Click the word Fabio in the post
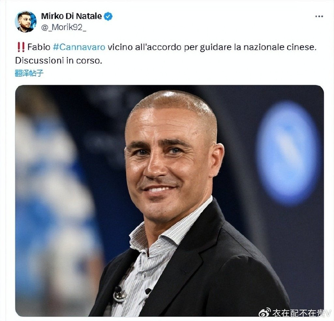 [39, 47]
